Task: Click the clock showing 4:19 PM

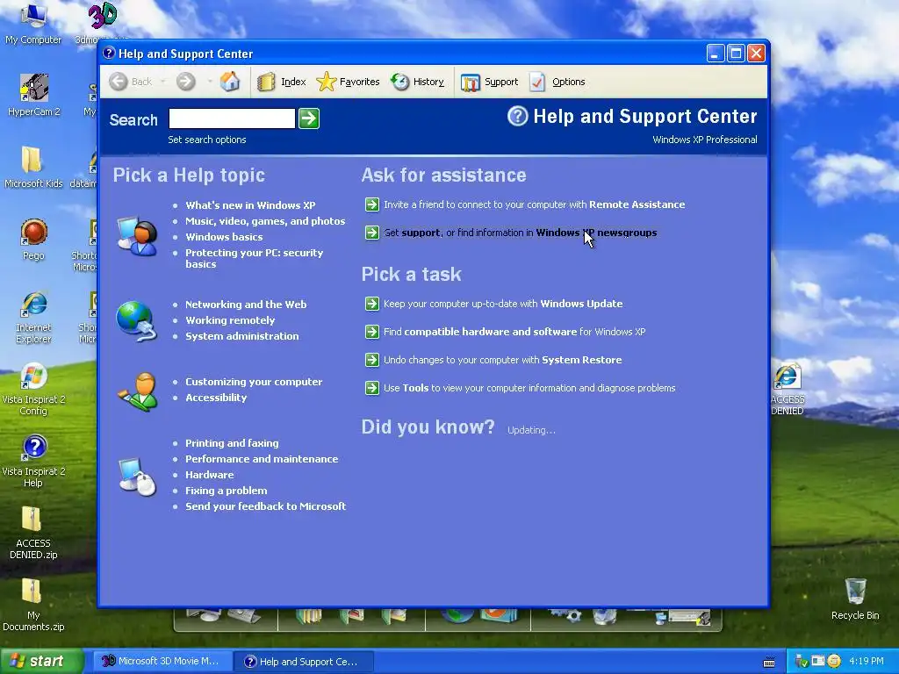Action: click(866, 662)
